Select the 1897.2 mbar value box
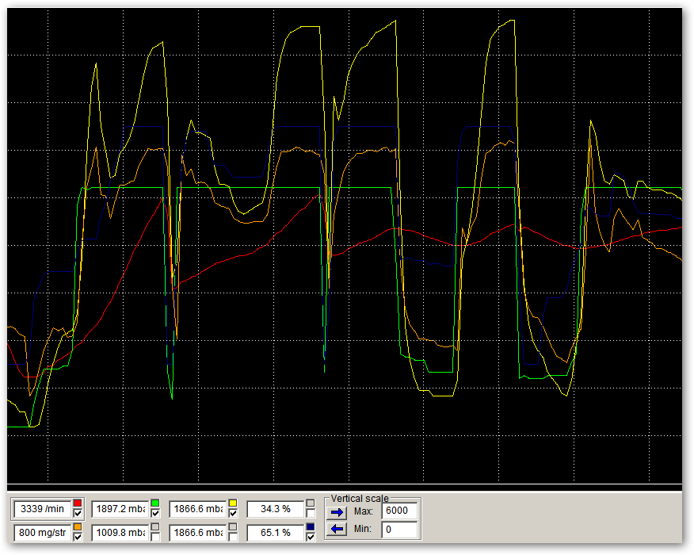The height and width of the screenshot is (555, 694). (120, 509)
